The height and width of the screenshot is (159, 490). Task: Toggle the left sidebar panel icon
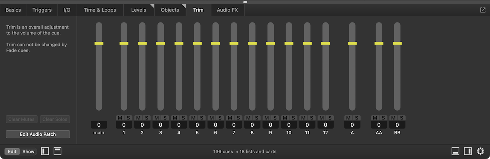pyautogui.click(x=45, y=152)
